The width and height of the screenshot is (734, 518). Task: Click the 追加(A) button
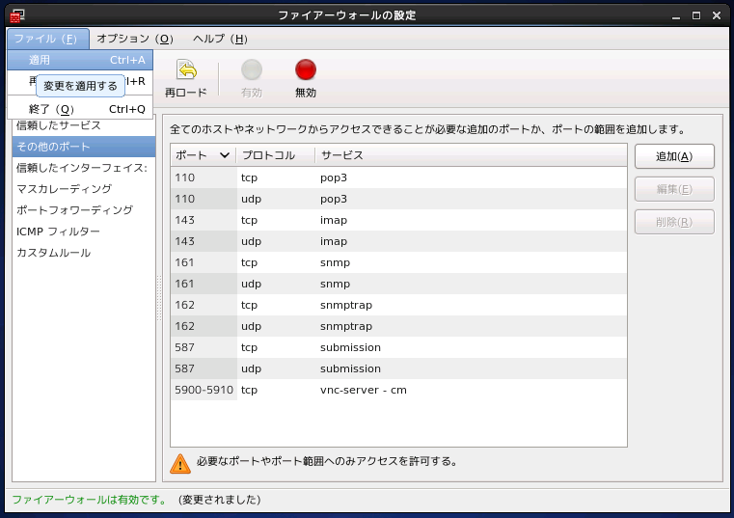click(x=674, y=156)
